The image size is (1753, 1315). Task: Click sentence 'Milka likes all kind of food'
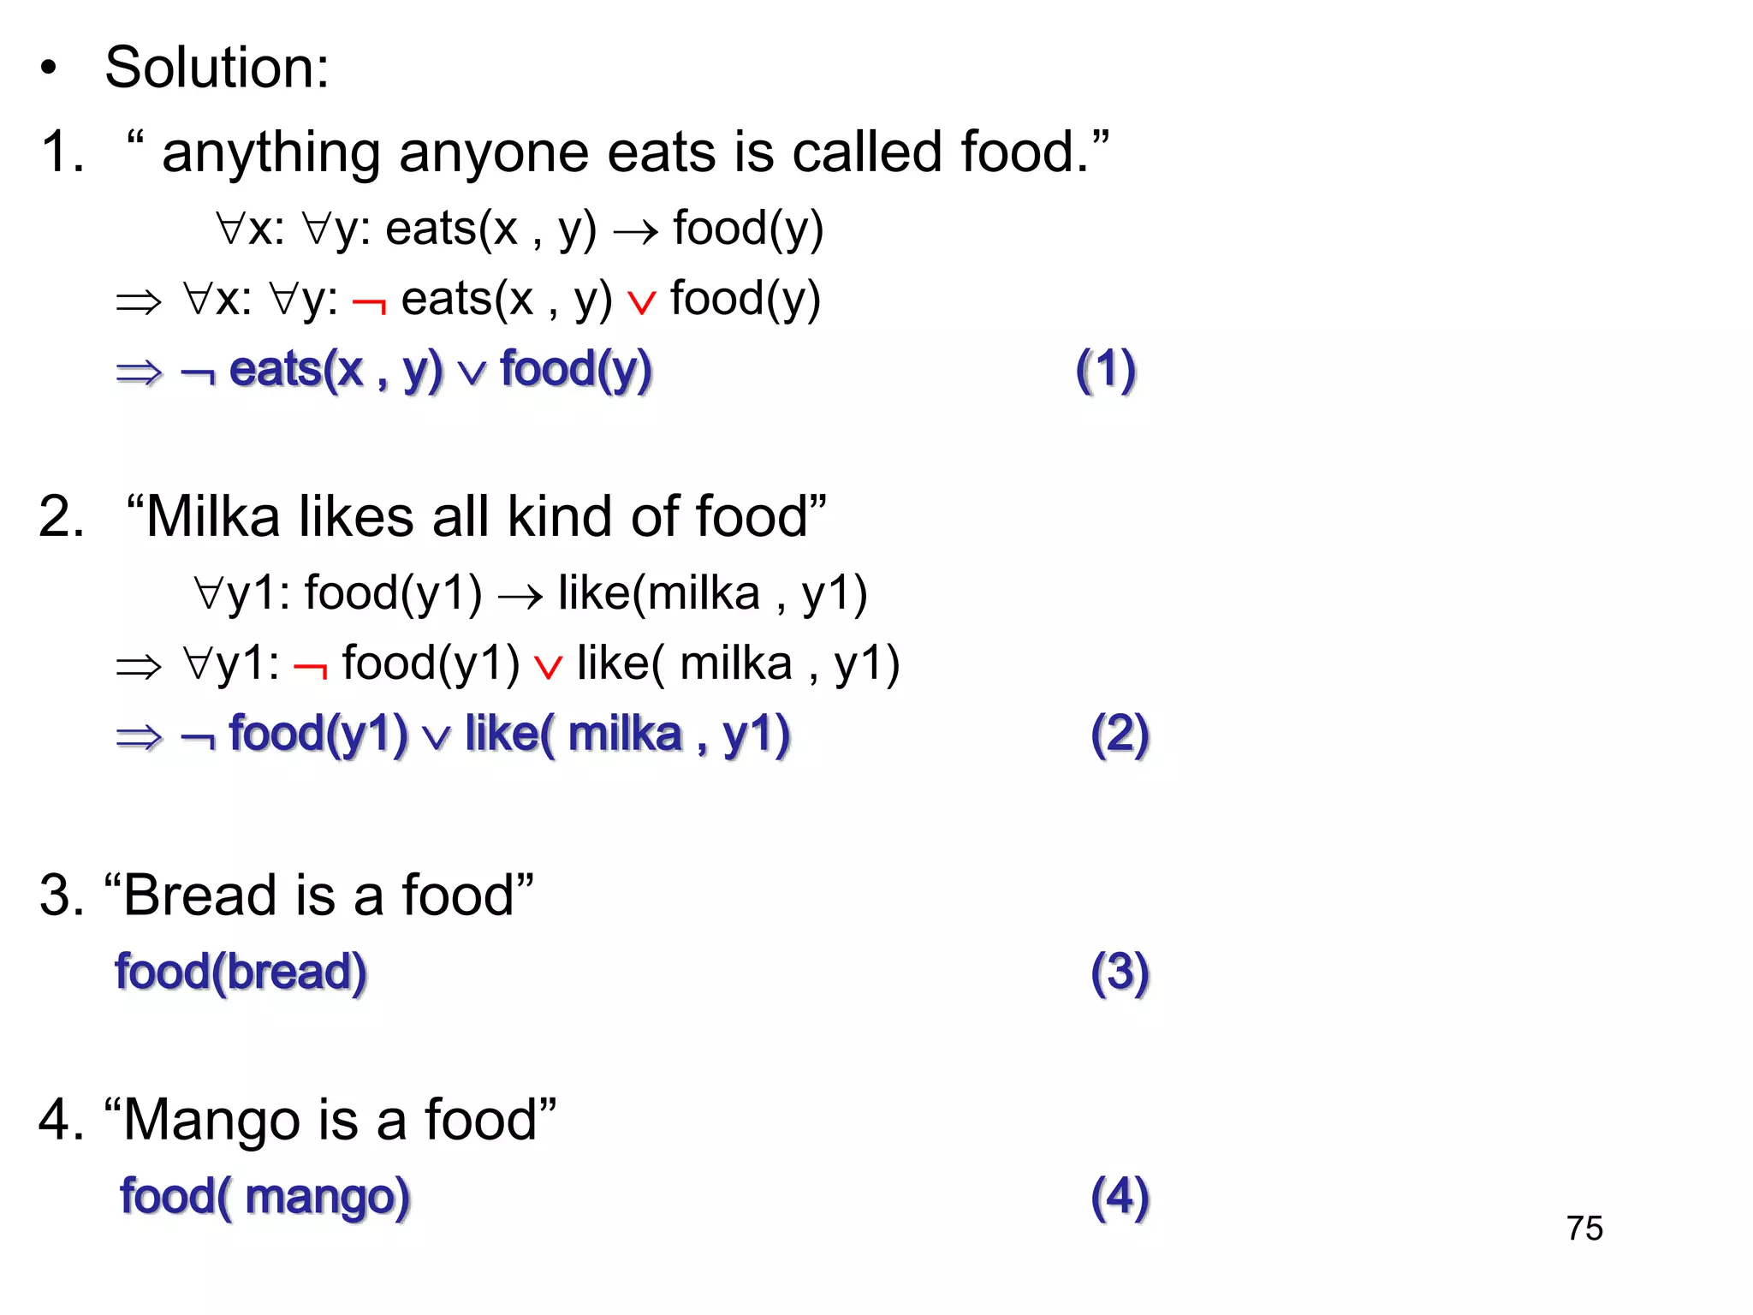(x=476, y=516)
